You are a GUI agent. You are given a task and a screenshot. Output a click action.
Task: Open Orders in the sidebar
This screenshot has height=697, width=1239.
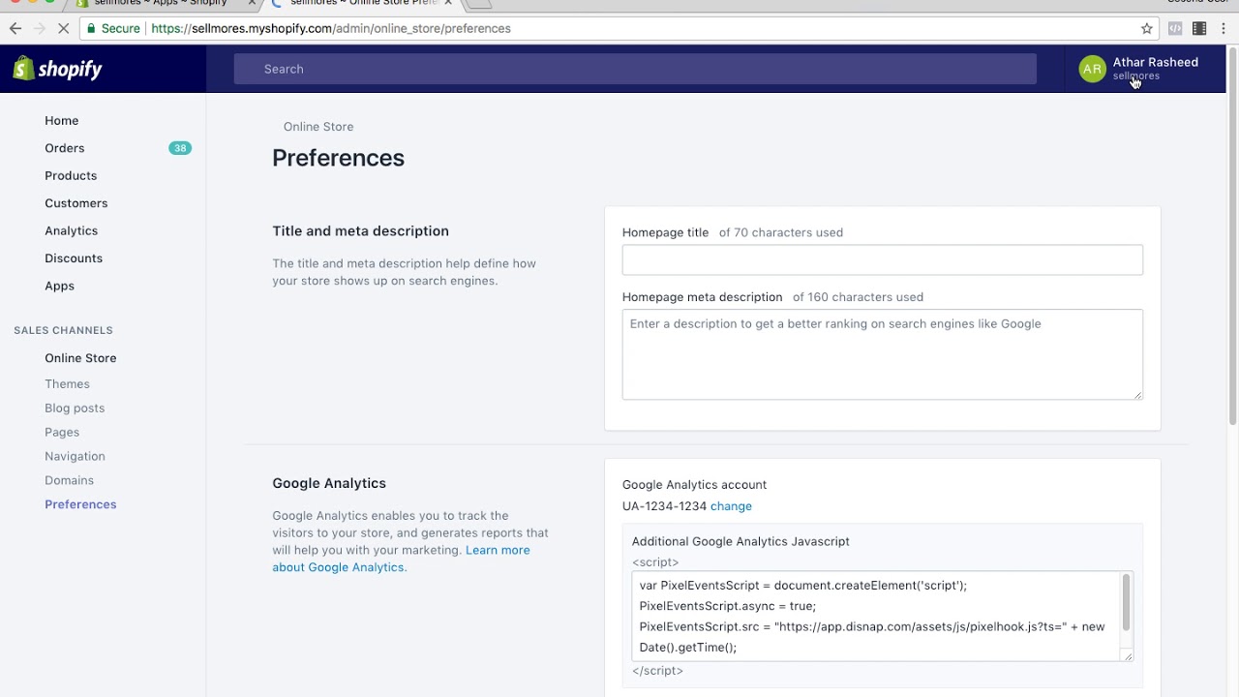[x=65, y=148]
